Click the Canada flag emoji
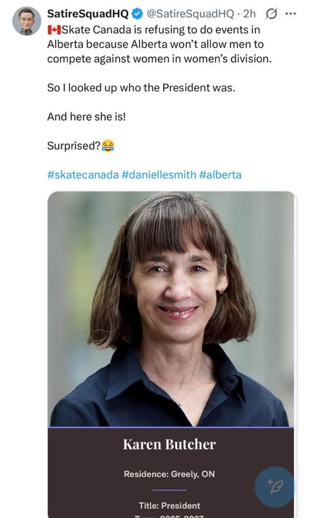Screen dimensions: 310x518 point(54,30)
